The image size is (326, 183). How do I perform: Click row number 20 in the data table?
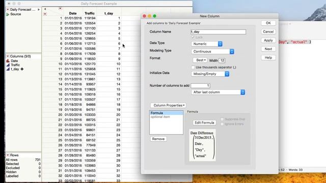pos(60,115)
